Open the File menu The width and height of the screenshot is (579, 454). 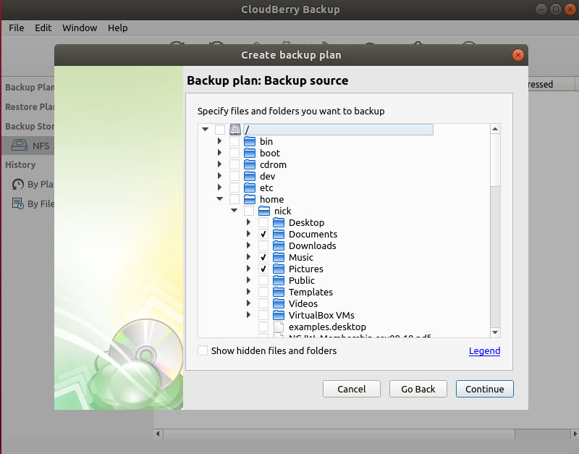click(16, 28)
